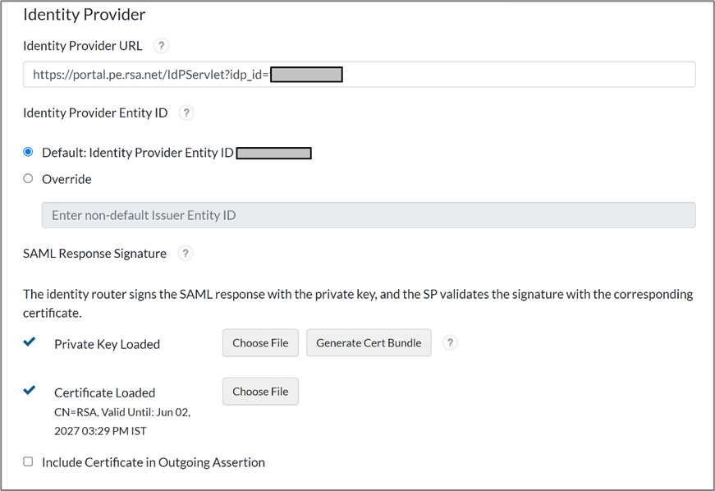
Task: Click the non-default Issuer Entity ID field
Action: point(368,215)
